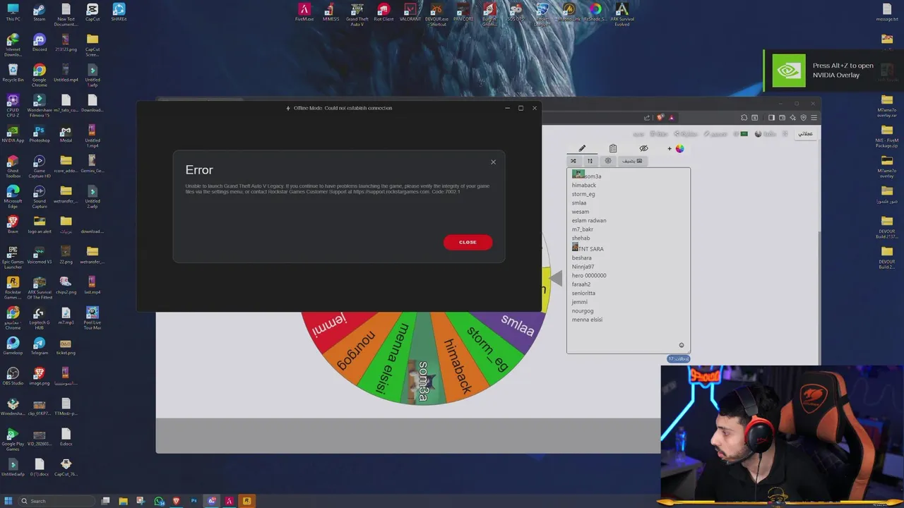Viewport: 904px width, 508px height.
Task: Select the entry 'Ninnja97' in the list
Action: tap(583, 267)
